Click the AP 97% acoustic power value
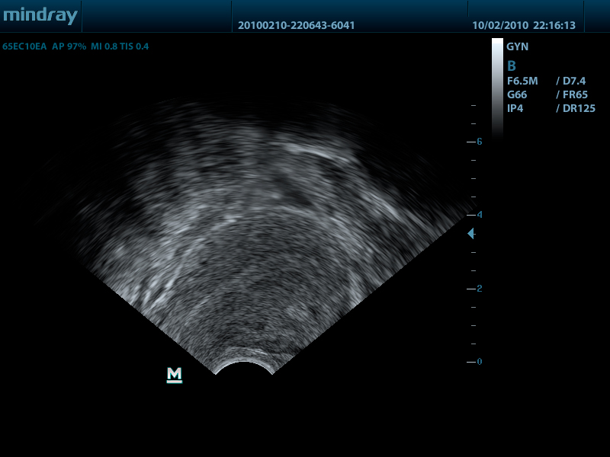 point(69,46)
